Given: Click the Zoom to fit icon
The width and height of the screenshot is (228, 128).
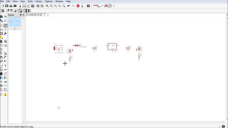Looking at the screenshot, I should coord(47,6).
